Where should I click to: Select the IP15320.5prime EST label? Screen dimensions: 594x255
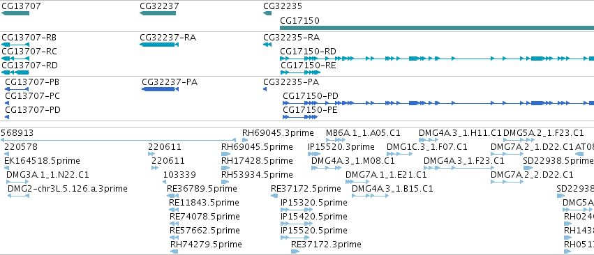[314, 203]
